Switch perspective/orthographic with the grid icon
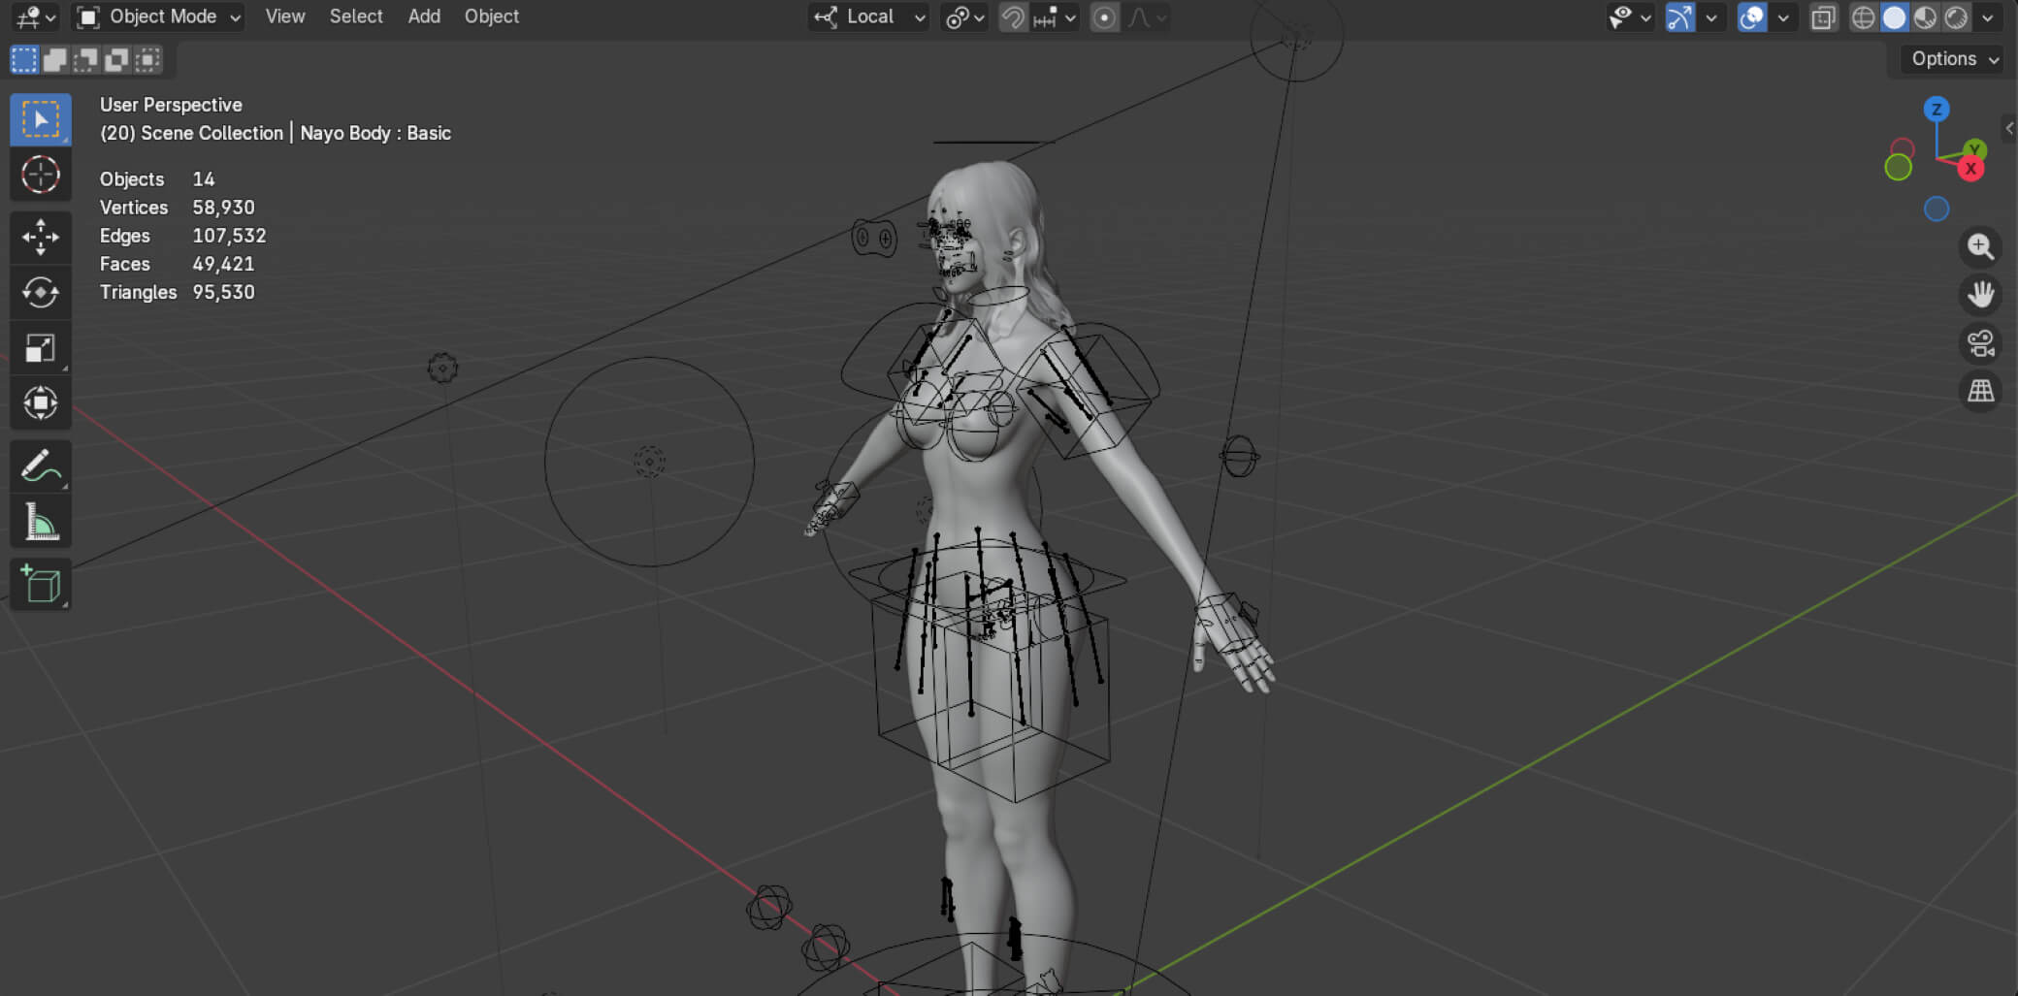This screenshot has width=2018, height=996. click(1980, 391)
